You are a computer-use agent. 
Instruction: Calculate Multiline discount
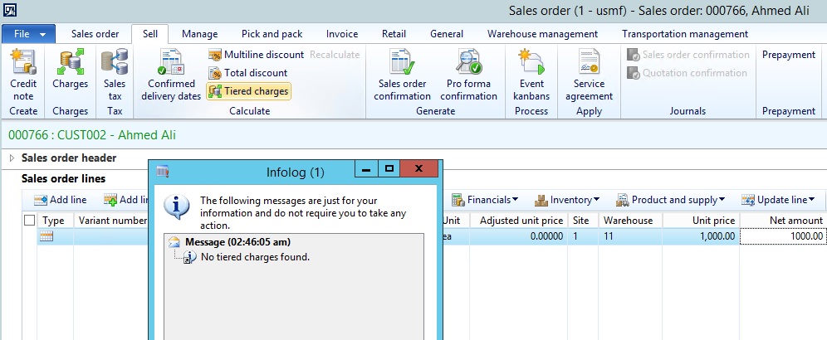tap(256, 55)
